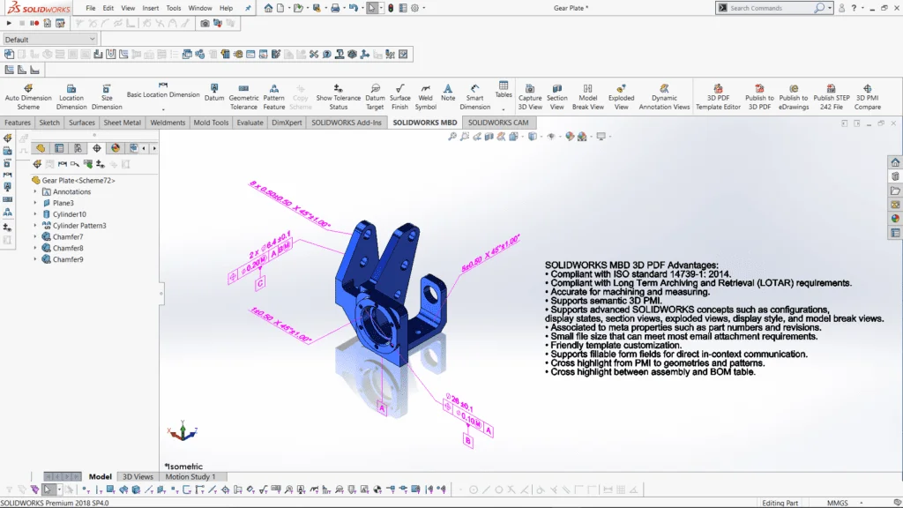Open the MMGS units selector
The width and height of the screenshot is (903, 508).
[845, 503]
